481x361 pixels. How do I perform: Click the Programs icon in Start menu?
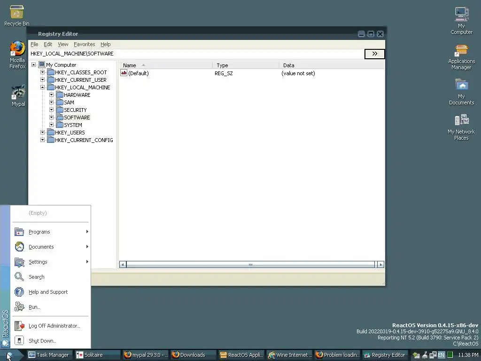pos(19,232)
